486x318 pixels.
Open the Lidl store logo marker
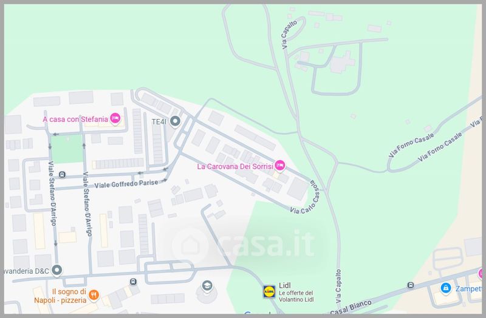269,292
